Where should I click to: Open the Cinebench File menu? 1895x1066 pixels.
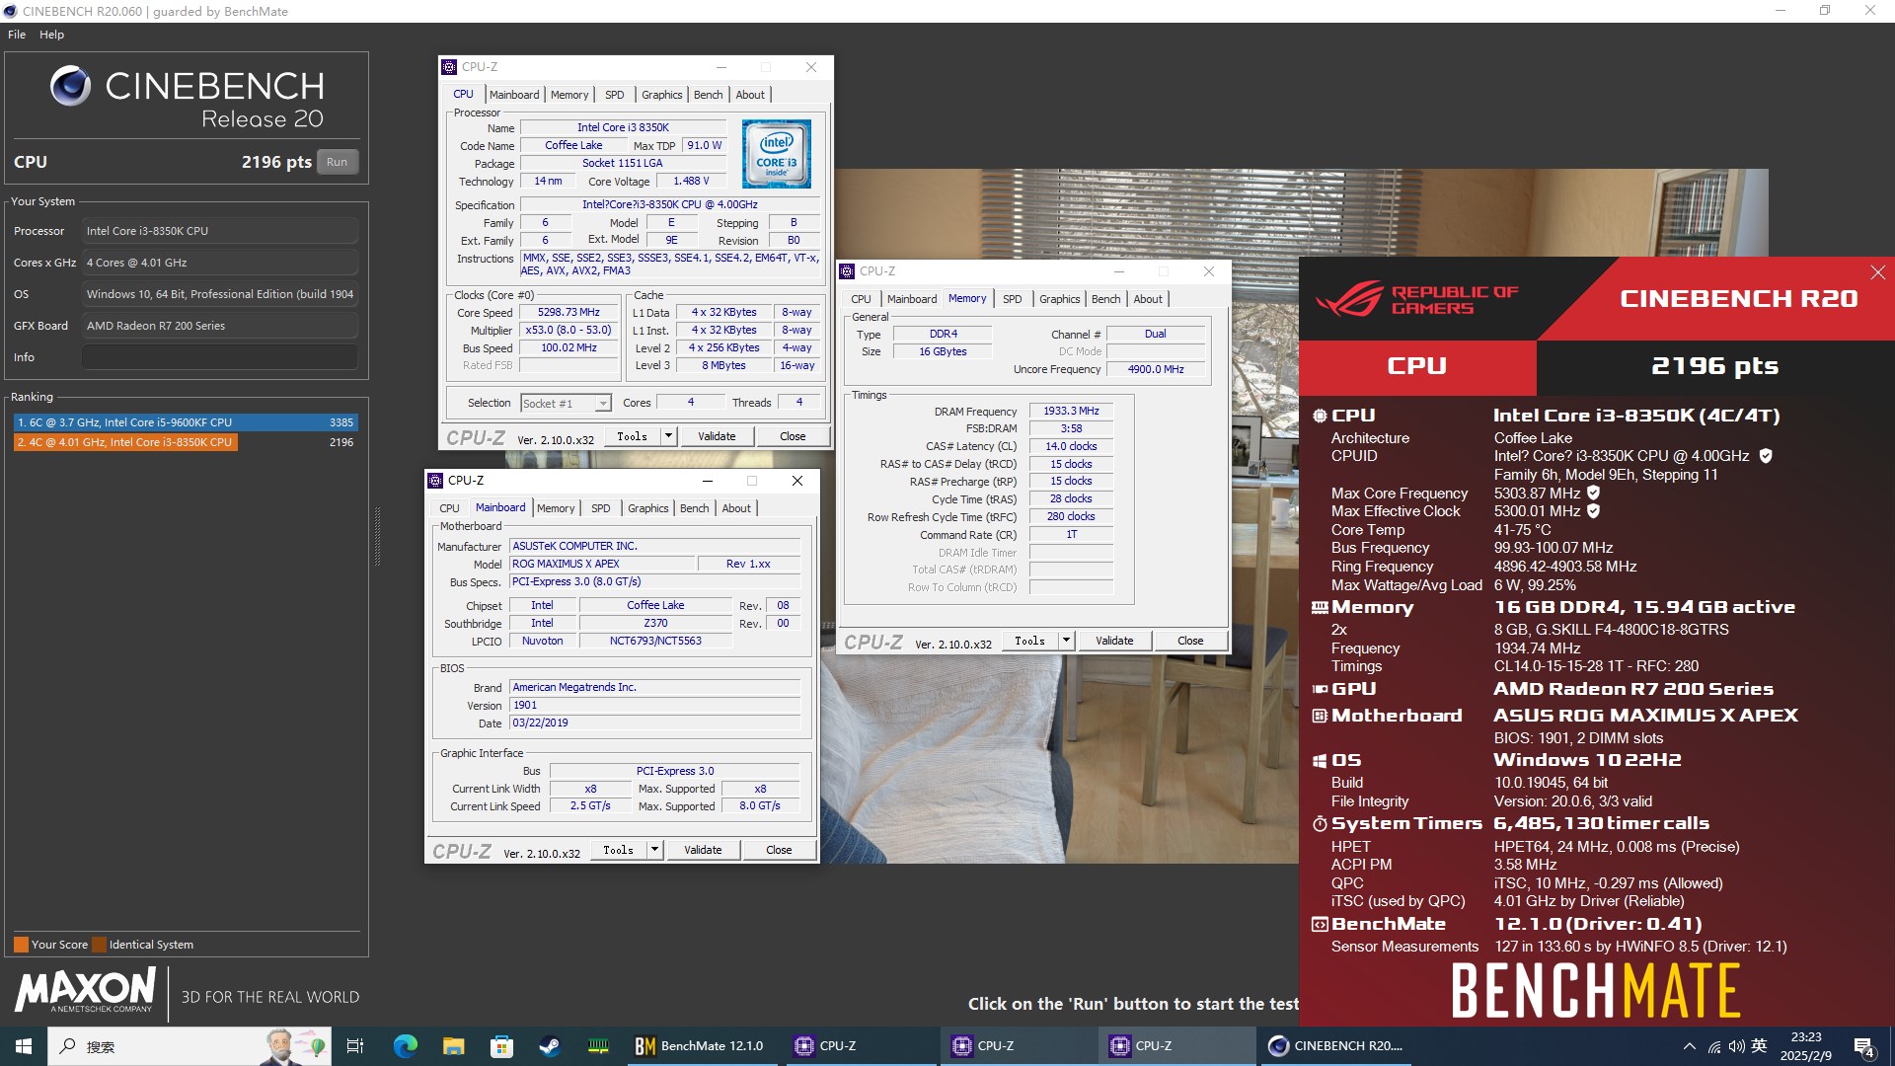tap(17, 35)
